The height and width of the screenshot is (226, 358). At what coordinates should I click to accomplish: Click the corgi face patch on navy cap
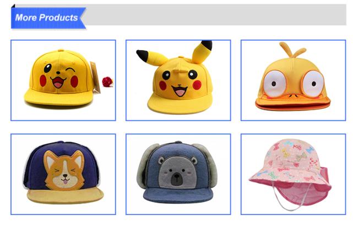64,170
